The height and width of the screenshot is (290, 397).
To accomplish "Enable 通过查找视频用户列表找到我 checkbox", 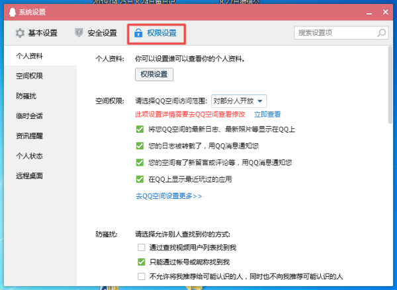I will [x=142, y=247].
